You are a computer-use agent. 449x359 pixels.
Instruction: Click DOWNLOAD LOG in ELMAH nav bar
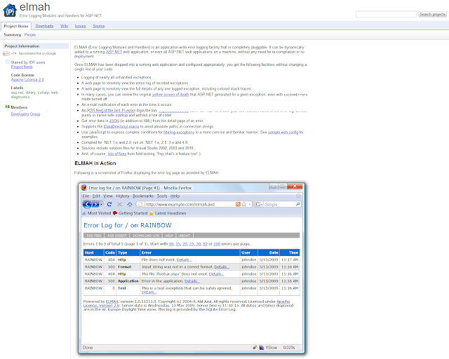146,236
